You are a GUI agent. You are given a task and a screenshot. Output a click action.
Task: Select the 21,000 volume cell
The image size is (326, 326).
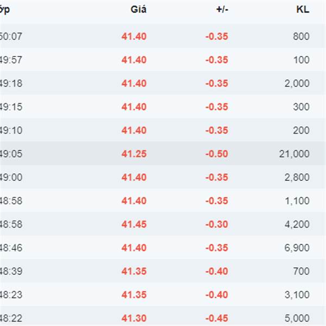[294, 154]
